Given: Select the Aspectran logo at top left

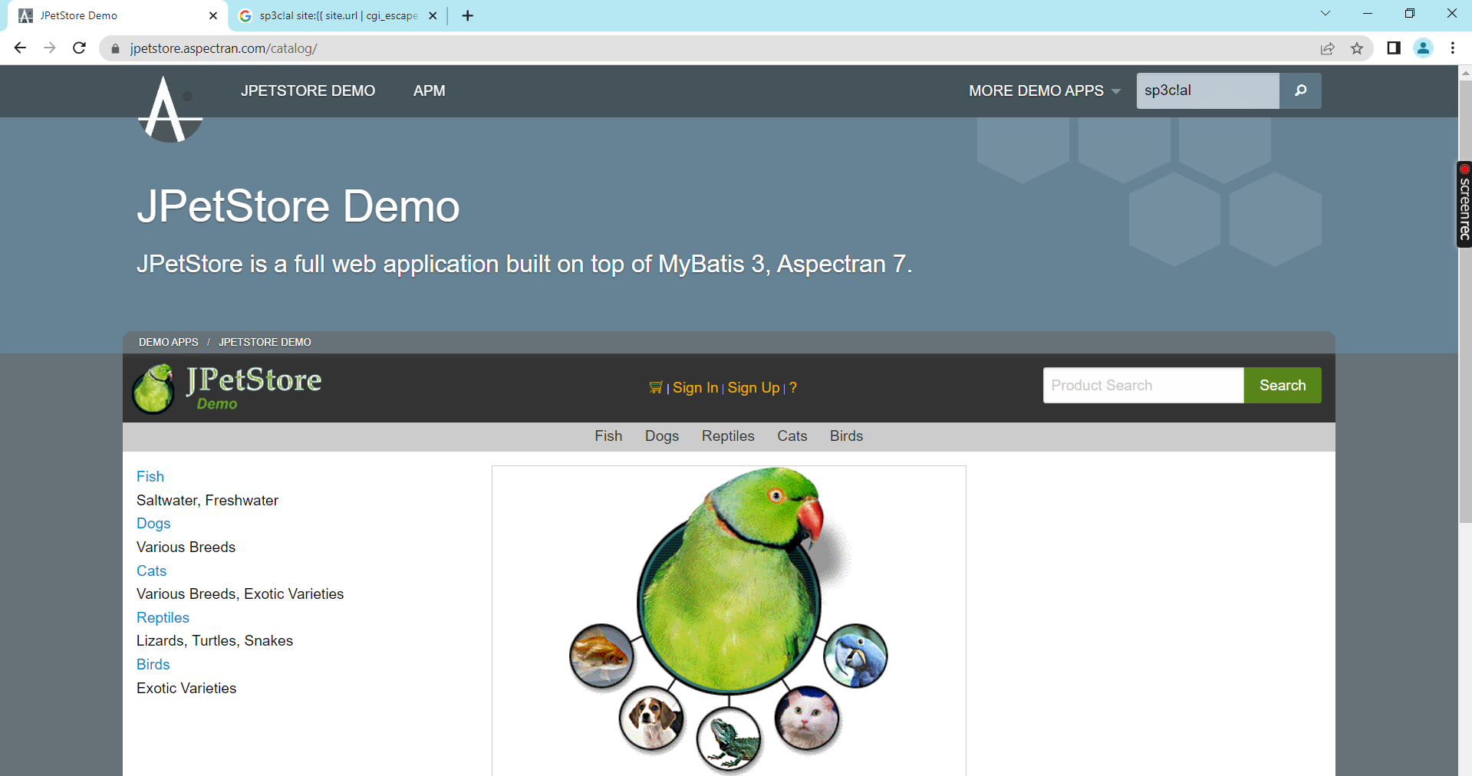Looking at the screenshot, I should click(x=170, y=107).
